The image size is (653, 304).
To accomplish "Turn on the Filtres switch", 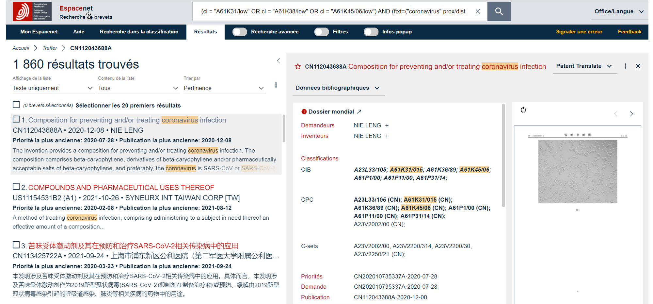I will point(321,32).
